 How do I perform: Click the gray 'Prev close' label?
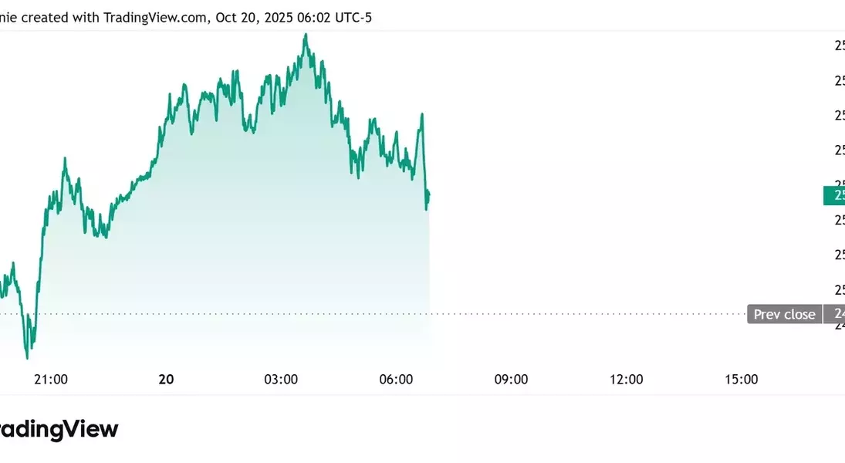pyautogui.click(x=784, y=314)
